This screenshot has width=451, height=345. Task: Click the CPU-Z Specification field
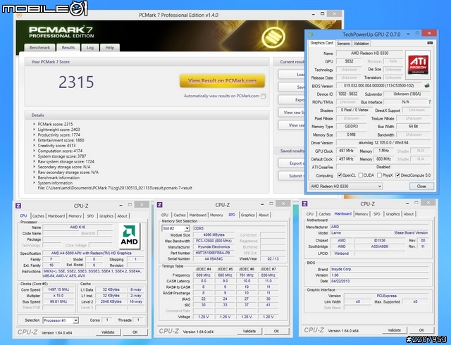(x=92, y=253)
